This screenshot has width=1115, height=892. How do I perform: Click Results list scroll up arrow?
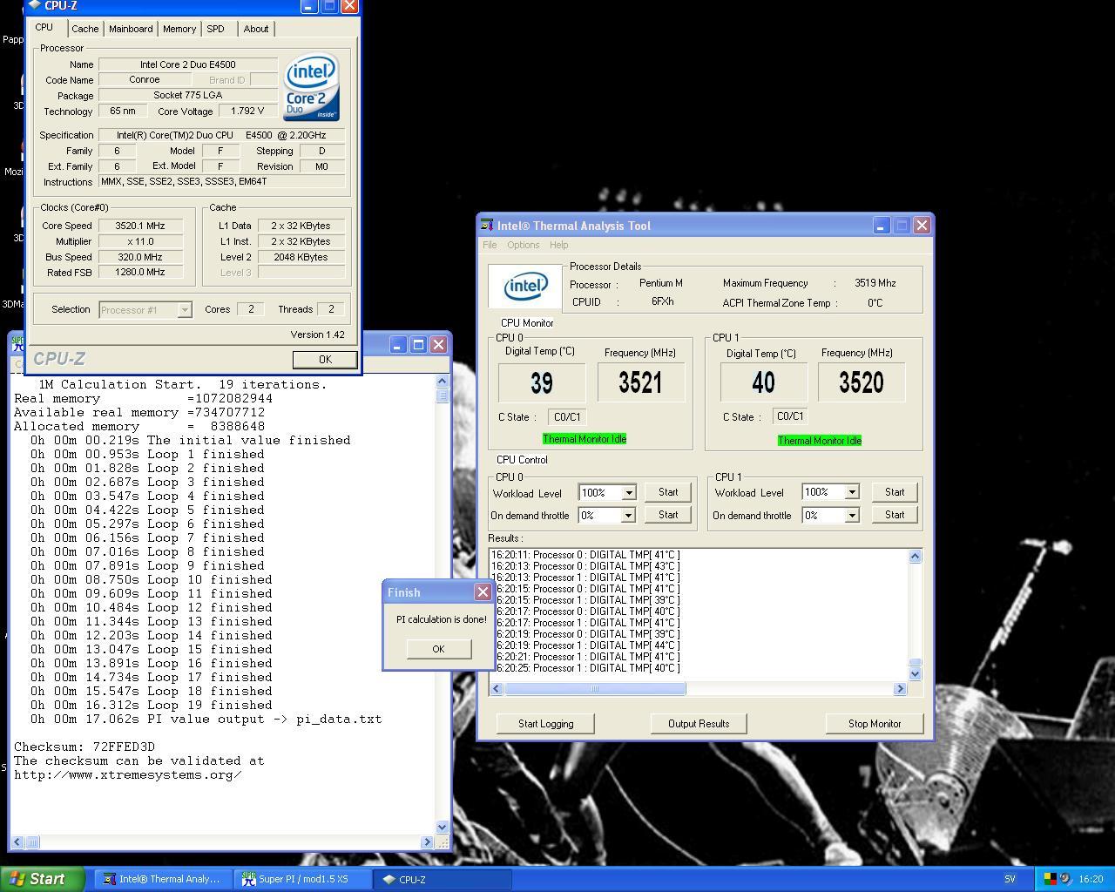pyautogui.click(x=915, y=557)
